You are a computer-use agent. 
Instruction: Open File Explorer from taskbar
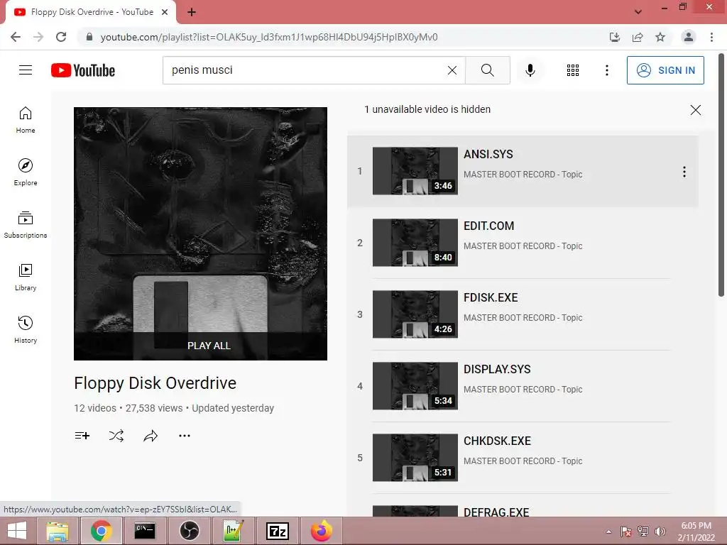click(58, 531)
